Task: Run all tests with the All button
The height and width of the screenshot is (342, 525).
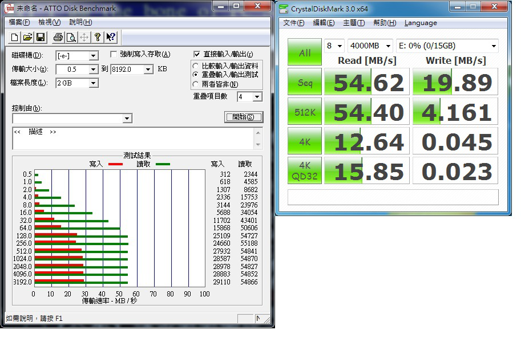Action: (x=305, y=52)
